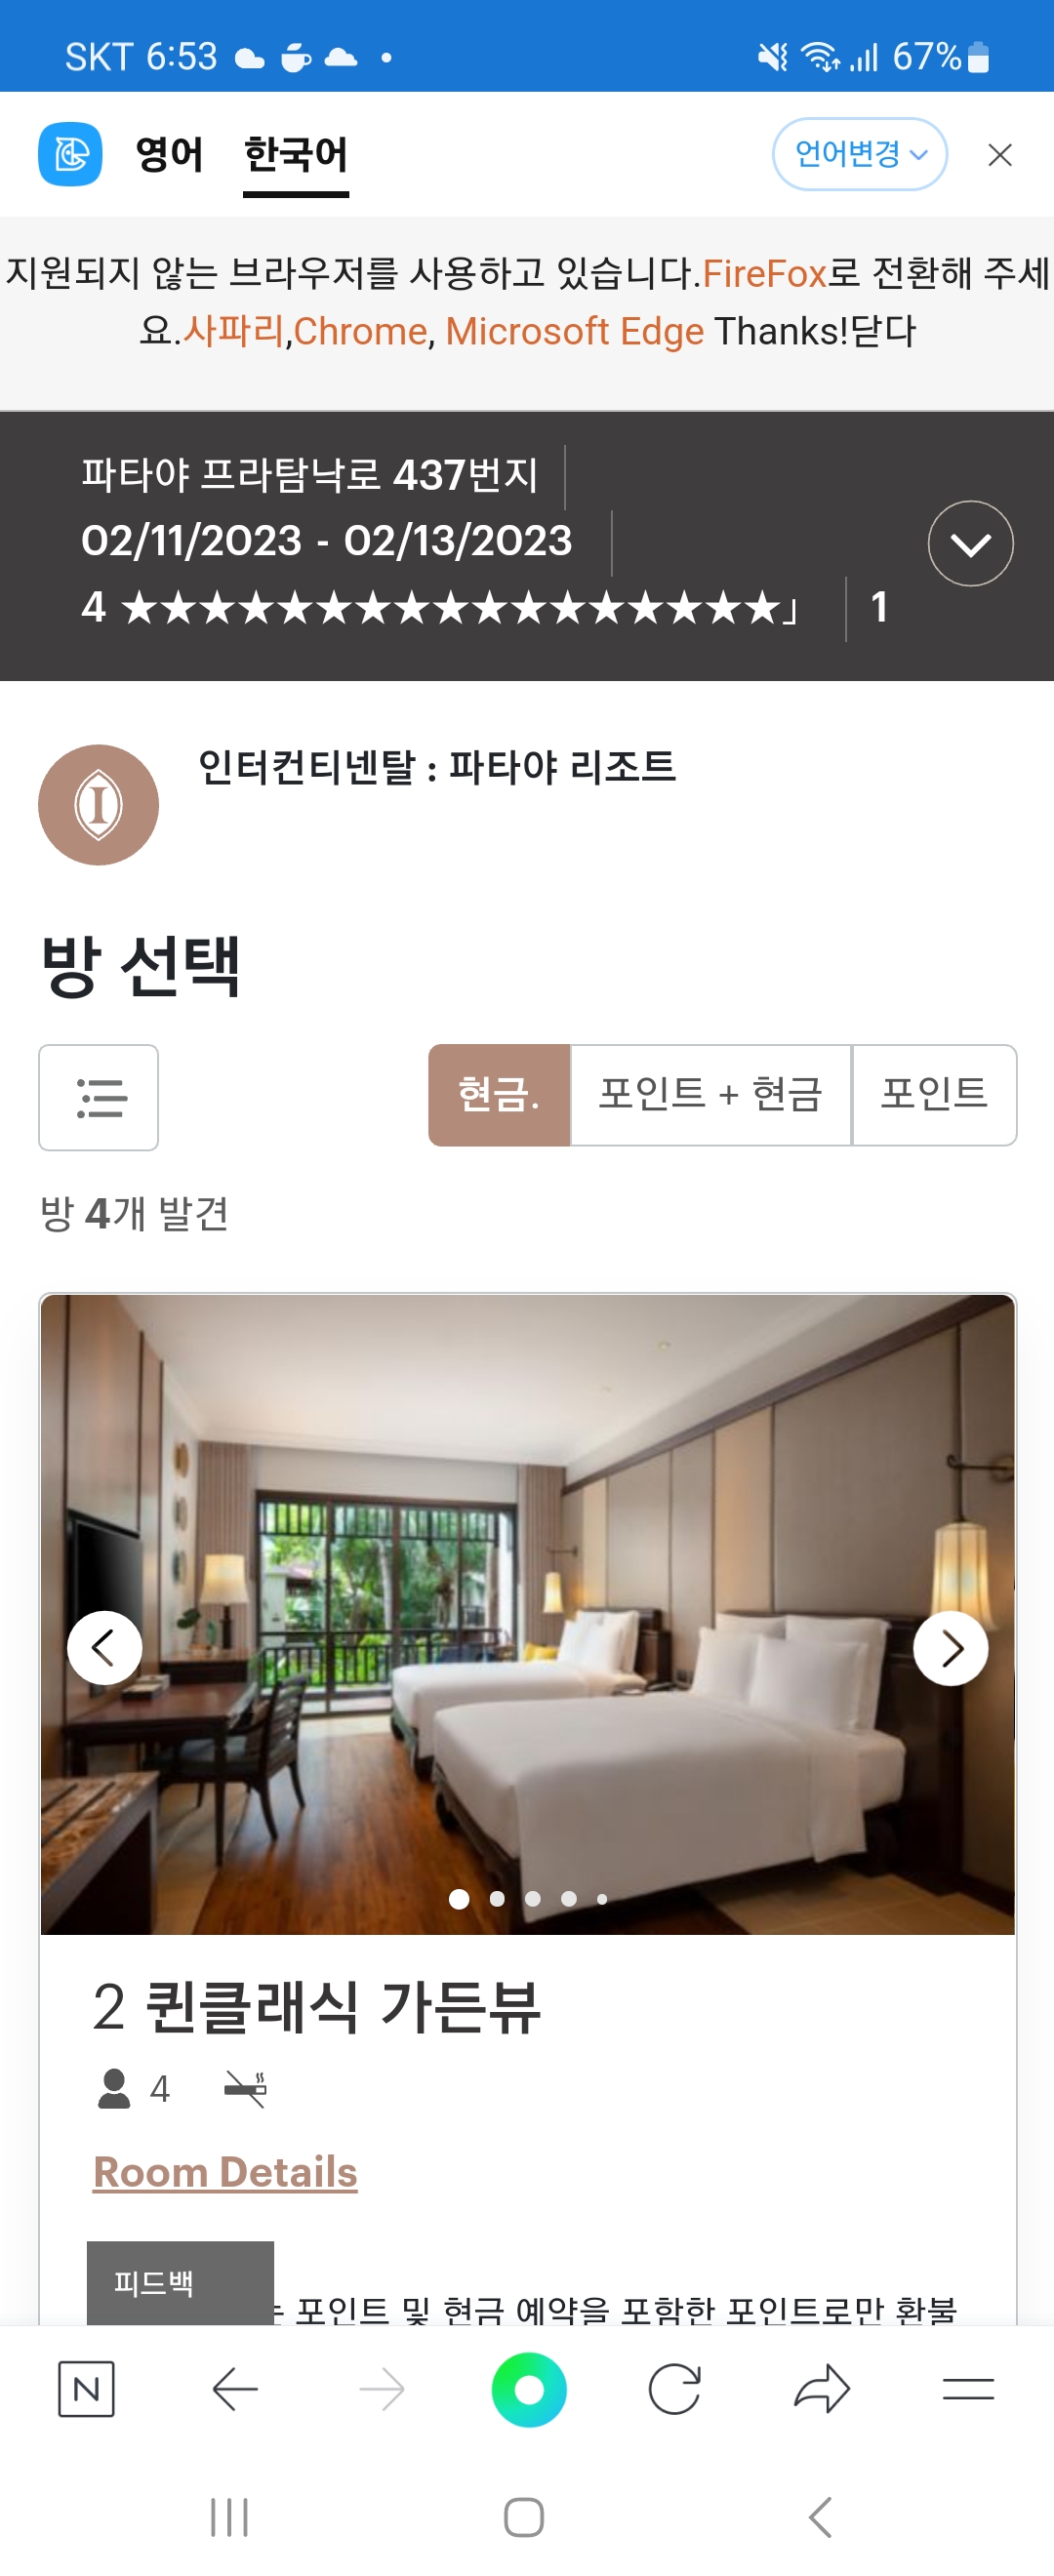
Task: Switch to the 영어 tab
Action: tap(169, 154)
